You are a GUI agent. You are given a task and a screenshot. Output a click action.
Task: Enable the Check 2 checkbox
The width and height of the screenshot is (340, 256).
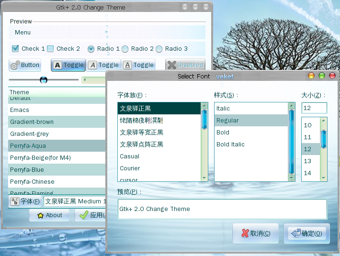pos(50,48)
